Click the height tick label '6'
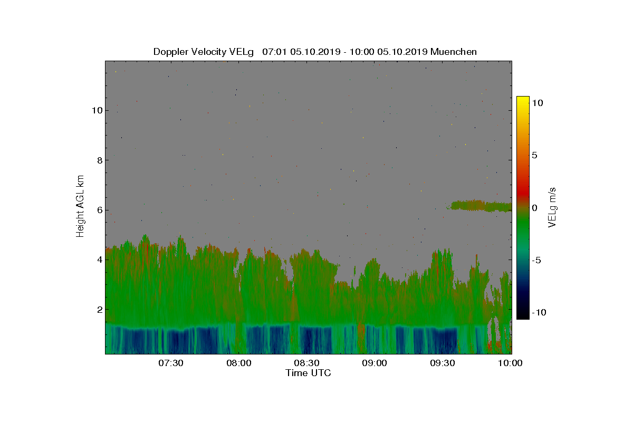 tap(99, 210)
